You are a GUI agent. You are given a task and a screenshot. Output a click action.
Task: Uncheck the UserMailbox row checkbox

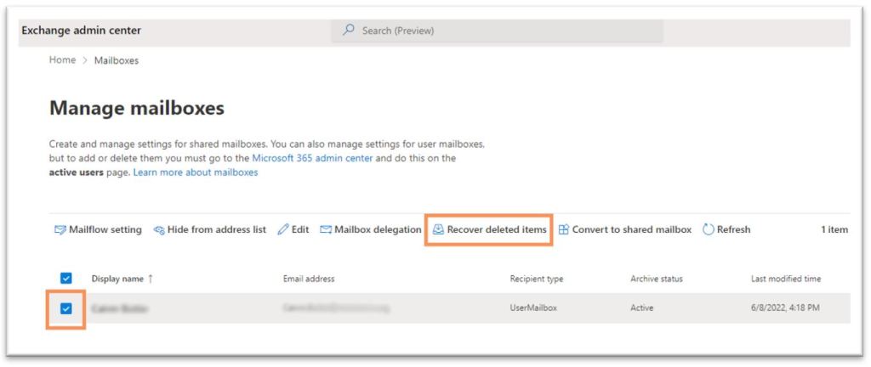point(65,308)
